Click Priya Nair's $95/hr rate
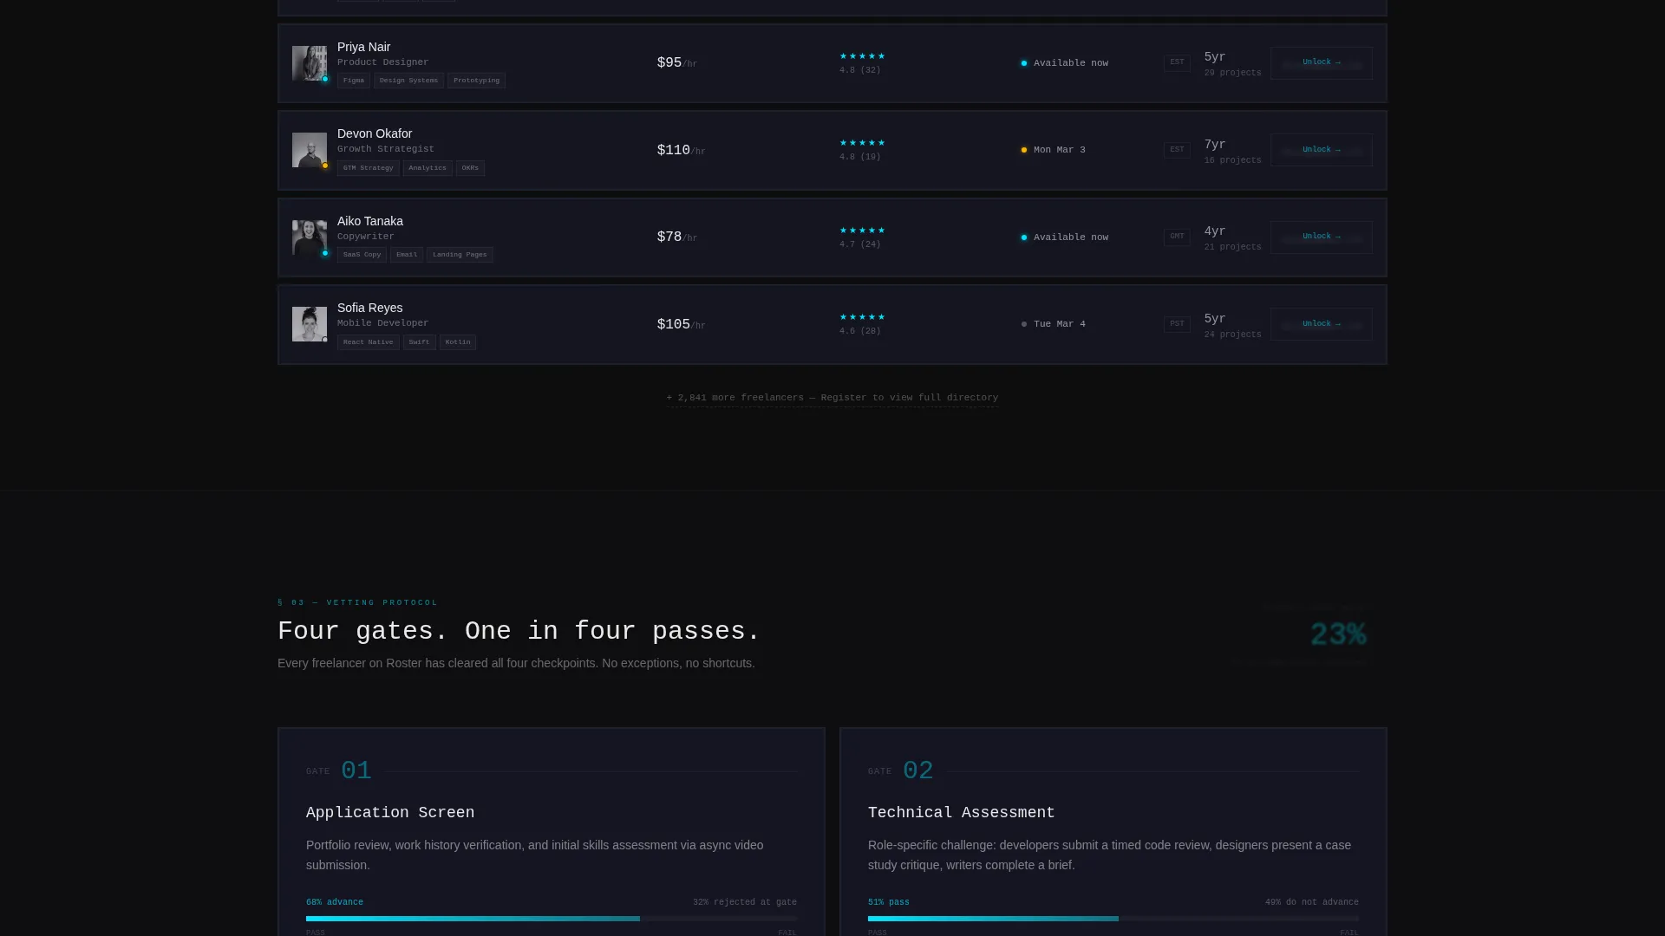Viewport: 1665px width, 936px height. [677, 63]
